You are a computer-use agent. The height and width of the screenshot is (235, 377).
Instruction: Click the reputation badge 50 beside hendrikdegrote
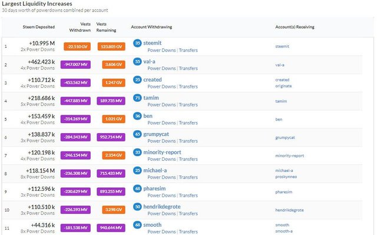137,207
